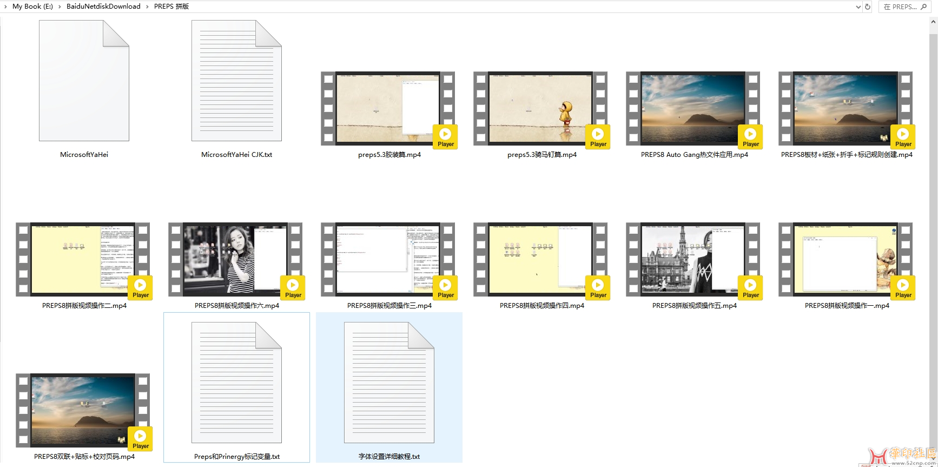Navigate to BaiduNetdiskDownload breadcrumb
This screenshot has width=938, height=467.
pos(103,6)
